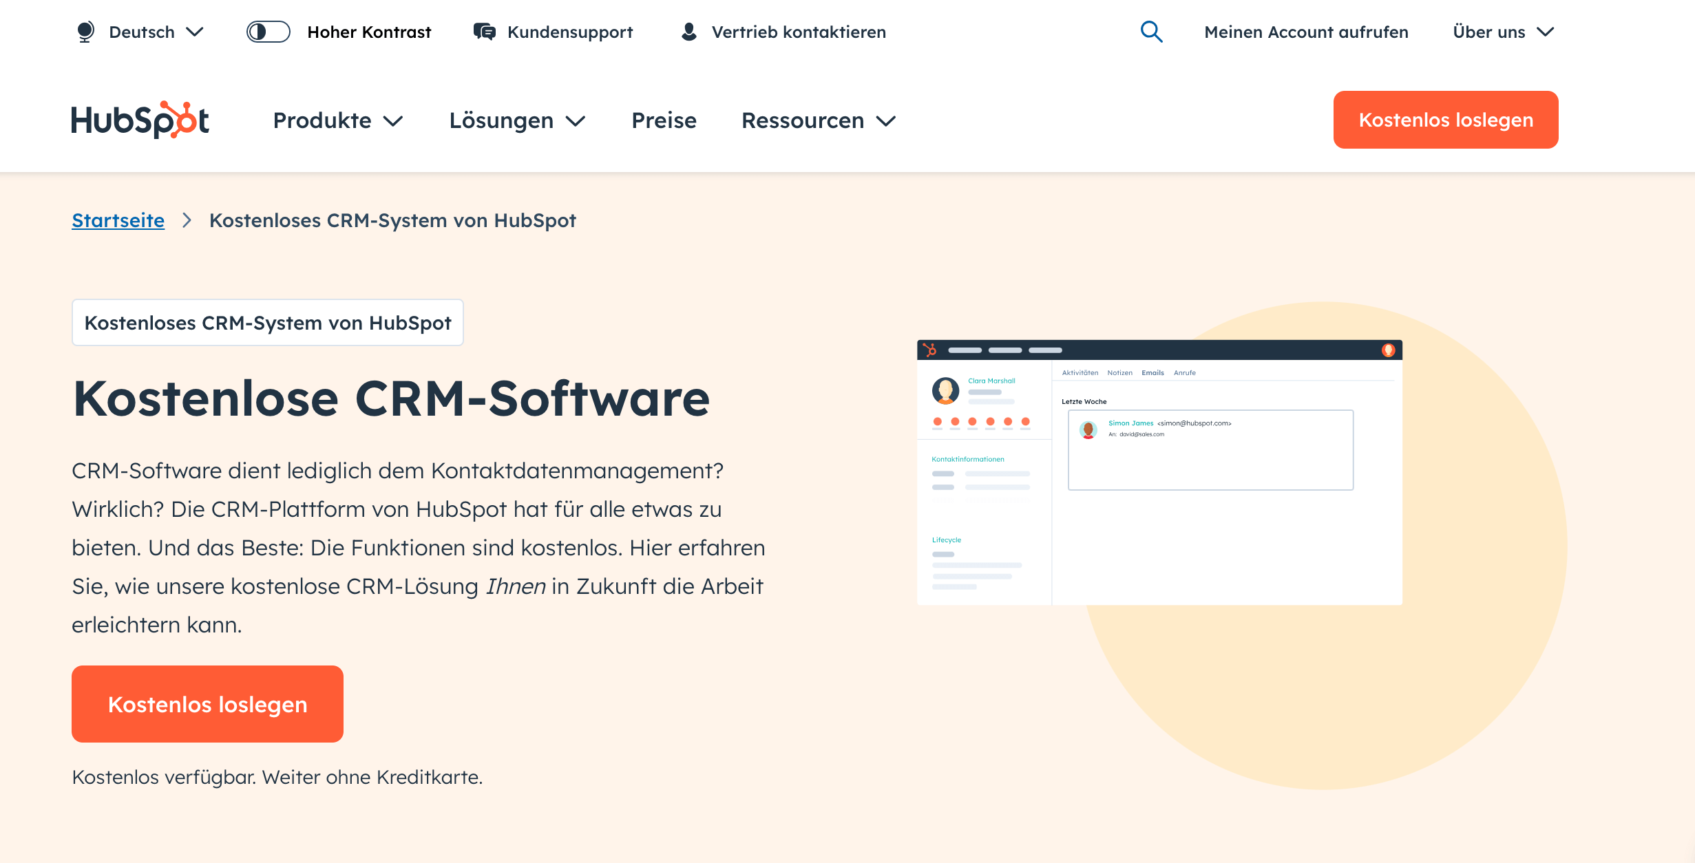
Task: Click the Vertrieb kontaktieren person icon
Action: point(688,32)
